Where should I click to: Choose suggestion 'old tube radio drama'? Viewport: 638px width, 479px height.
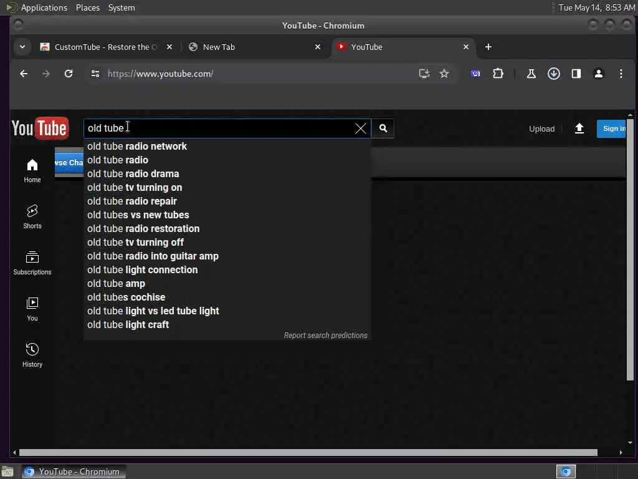pos(227,174)
